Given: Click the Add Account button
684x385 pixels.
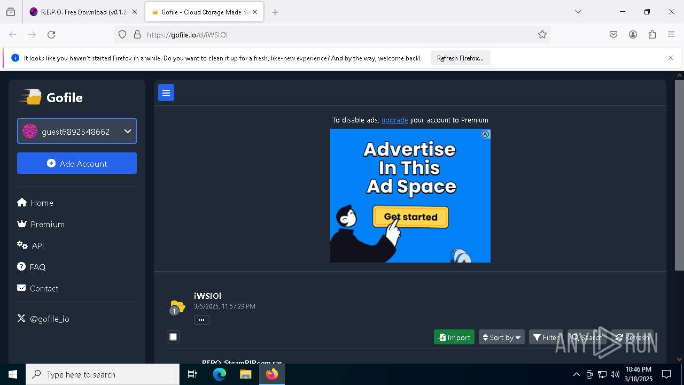Looking at the screenshot, I should click(77, 163).
